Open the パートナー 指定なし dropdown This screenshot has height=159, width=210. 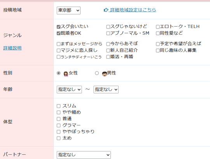tap(84, 155)
